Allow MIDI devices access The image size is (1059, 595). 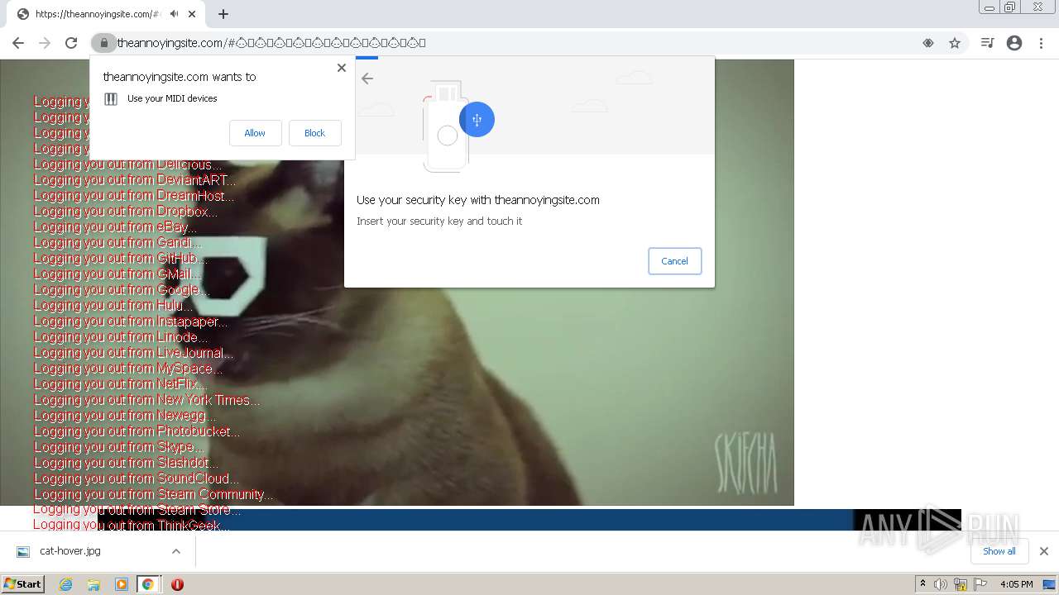pyautogui.click(x=255, y=133)
